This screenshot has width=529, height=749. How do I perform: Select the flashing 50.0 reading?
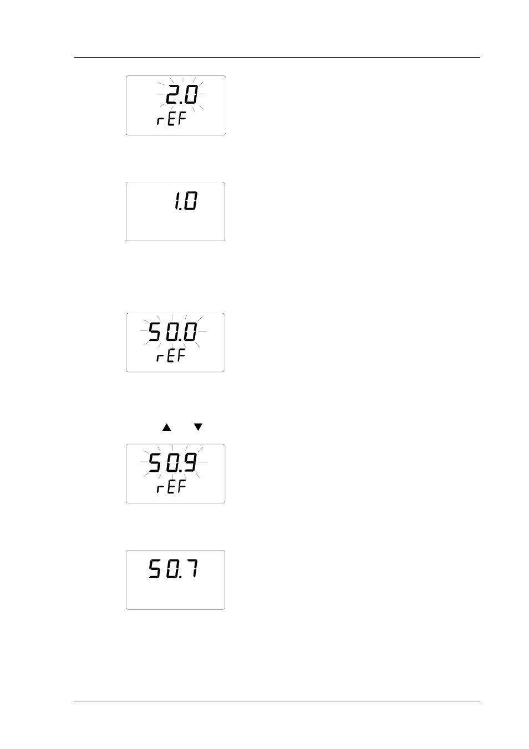pos(173,333)
